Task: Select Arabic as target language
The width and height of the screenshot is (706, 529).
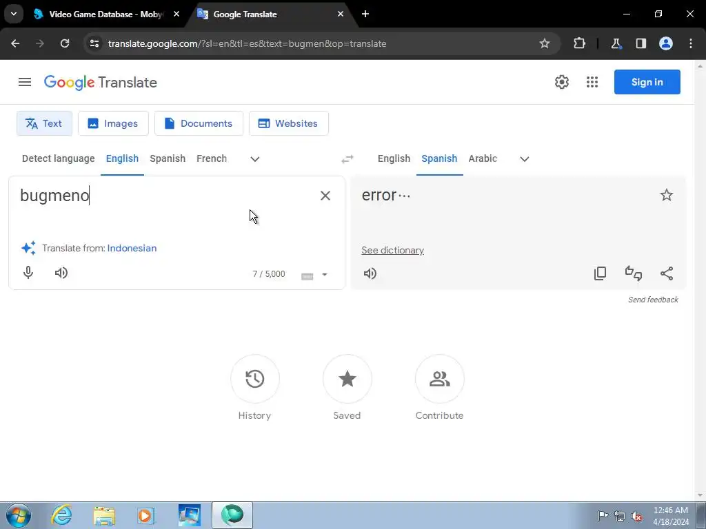Action: tap(483, 159)
